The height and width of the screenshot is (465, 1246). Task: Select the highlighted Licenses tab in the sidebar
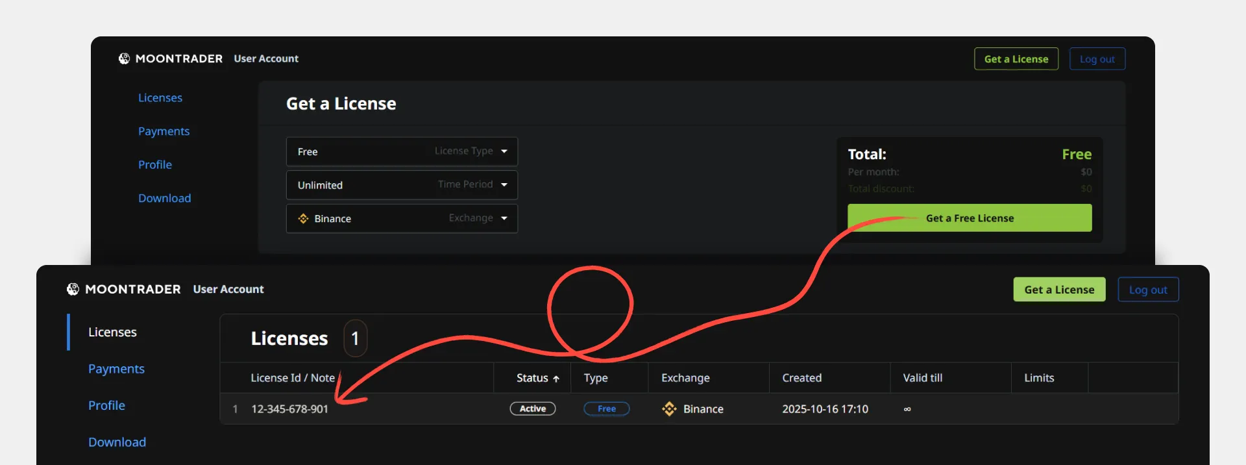click(x=112, y=332)
